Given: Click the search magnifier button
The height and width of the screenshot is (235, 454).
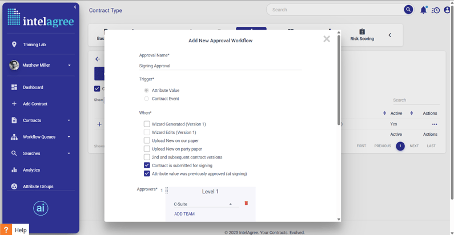Looking at the screenshot, I should (408, 10).
